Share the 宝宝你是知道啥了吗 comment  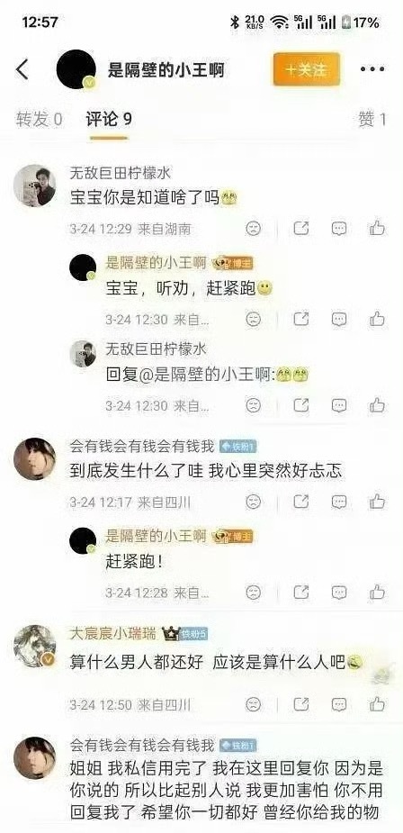pyautogui.click(x=301, y=229)
